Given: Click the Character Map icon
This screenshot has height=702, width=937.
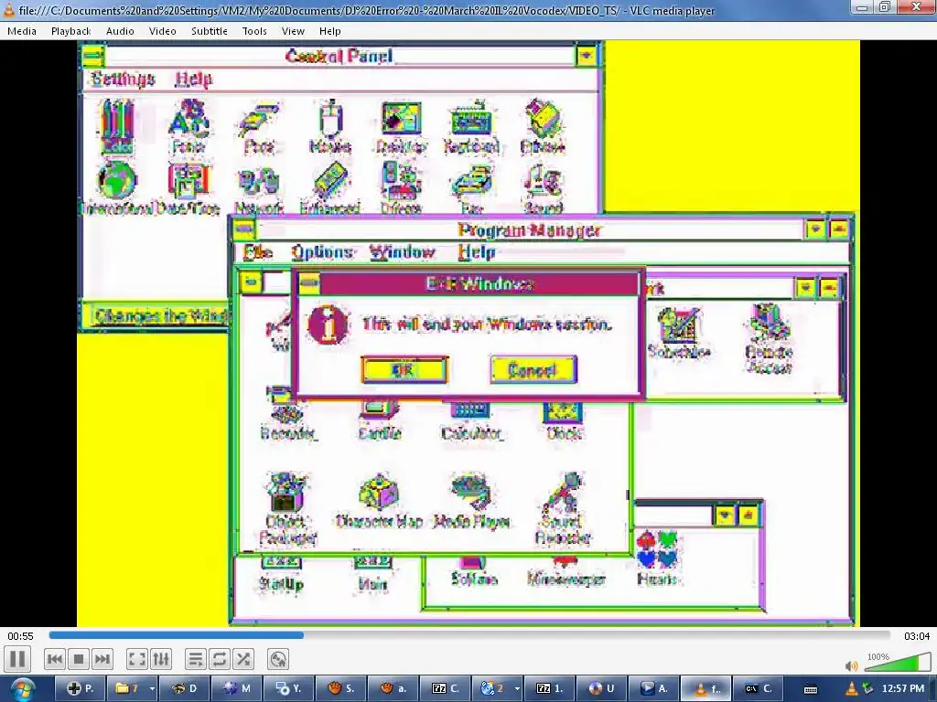Looking at the screenshot, I should coord(380,500).
